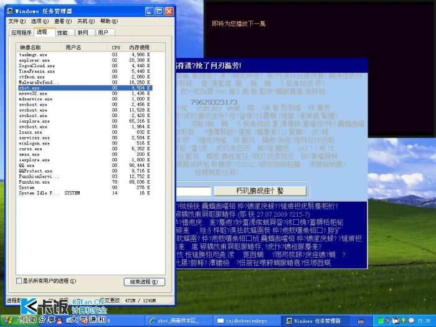Sort processes by 内存使用 column header
This screenshot has width=436, height=327.
point(139,47)
